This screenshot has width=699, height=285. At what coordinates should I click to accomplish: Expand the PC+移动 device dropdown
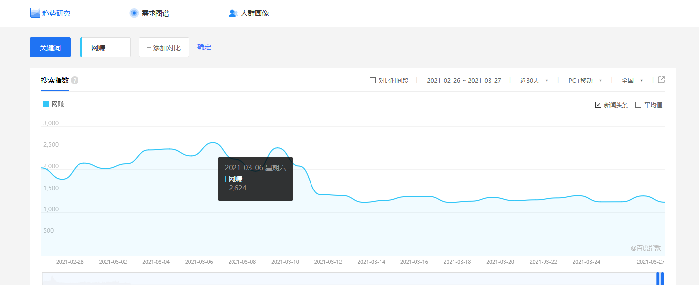click(585, 80)
